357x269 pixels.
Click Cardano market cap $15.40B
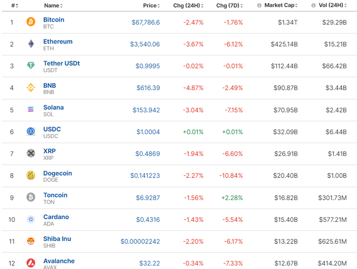pos(286,220)
